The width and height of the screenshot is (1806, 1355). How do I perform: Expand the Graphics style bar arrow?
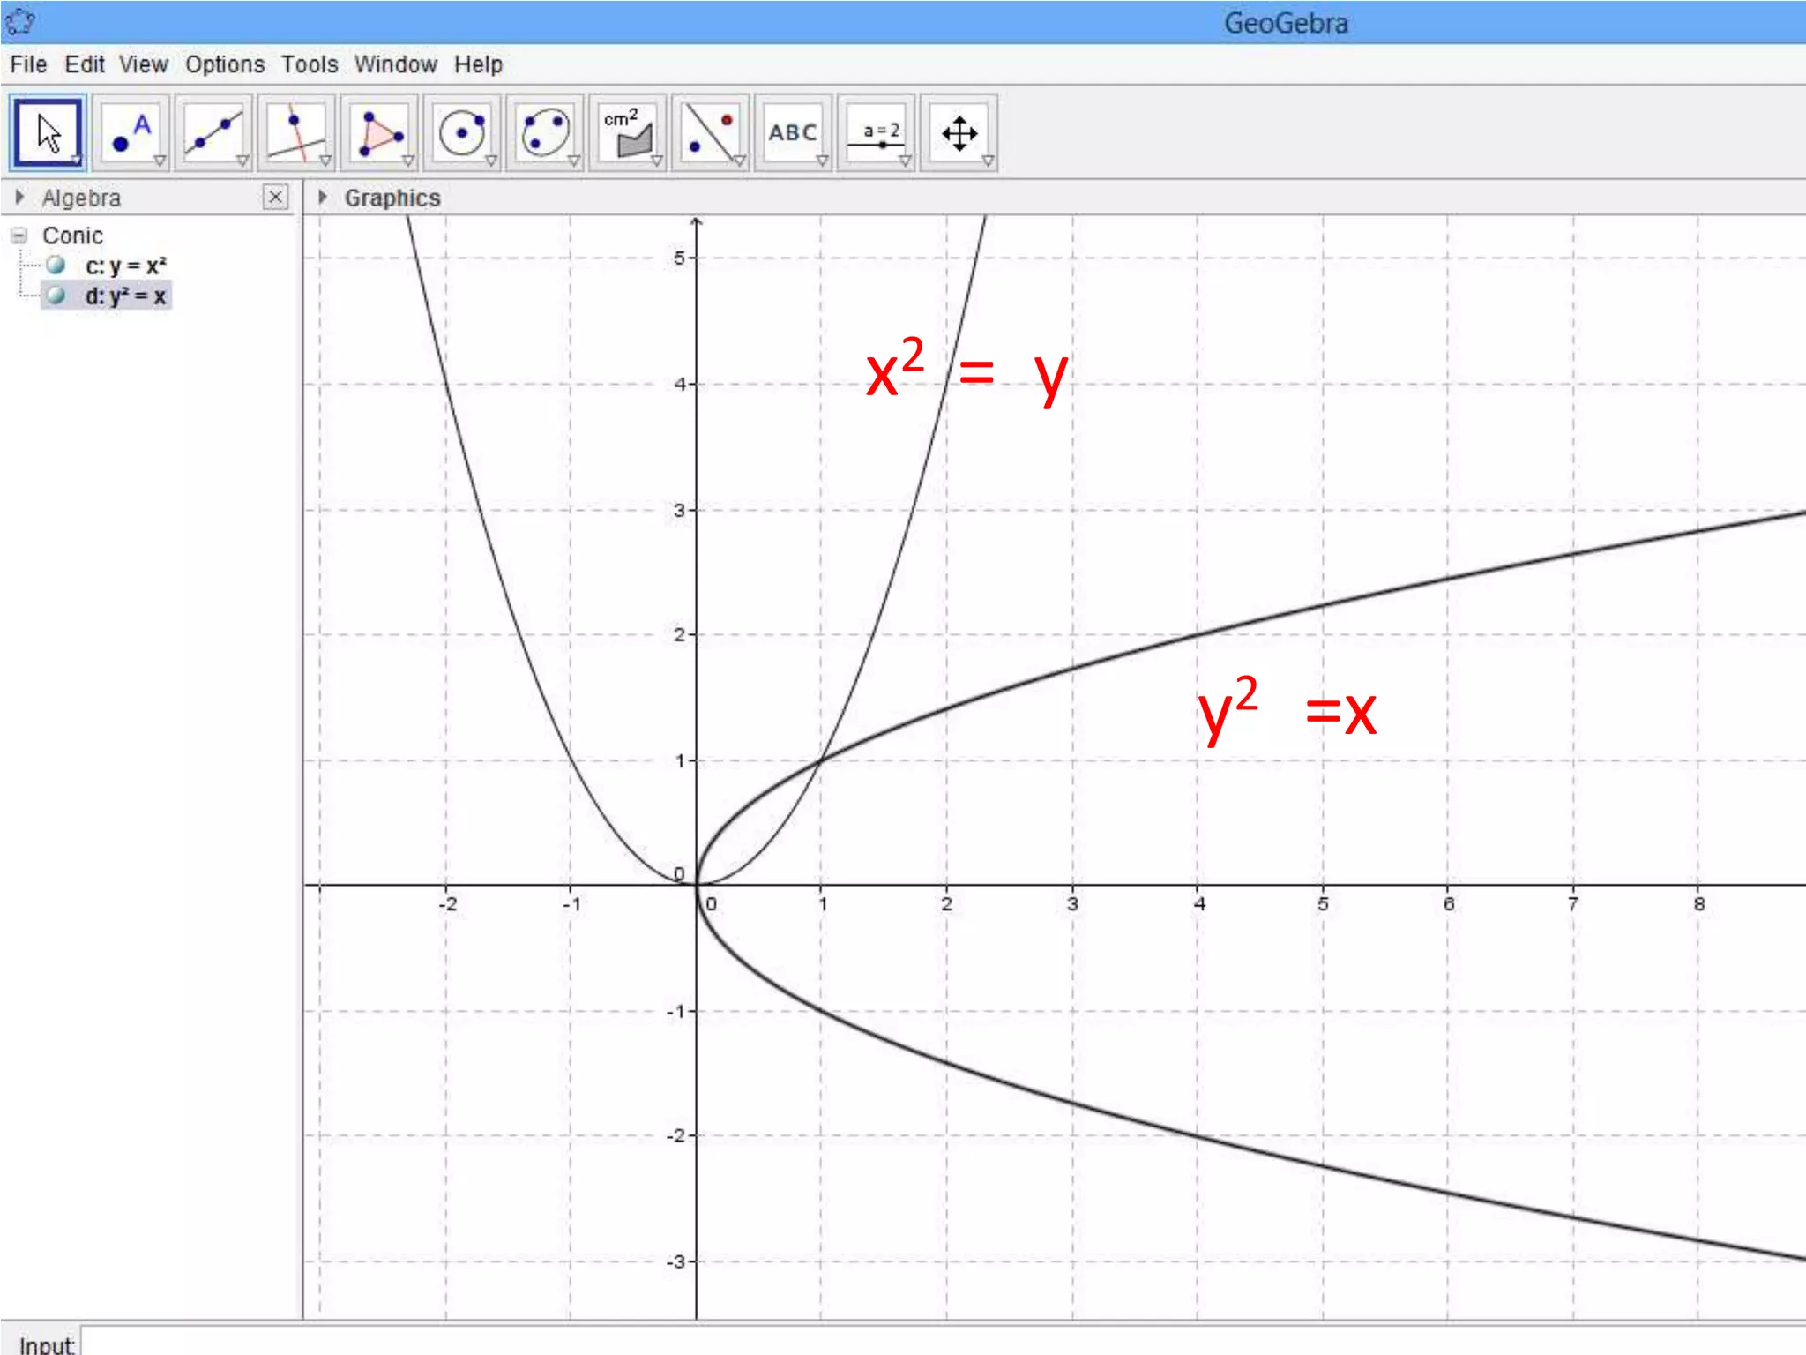pyautogui.click(x=323, y=198)
